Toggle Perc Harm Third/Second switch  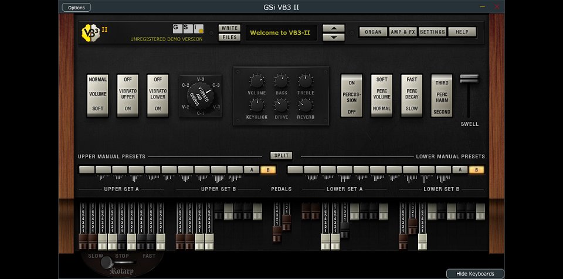[x=442, y=95]
